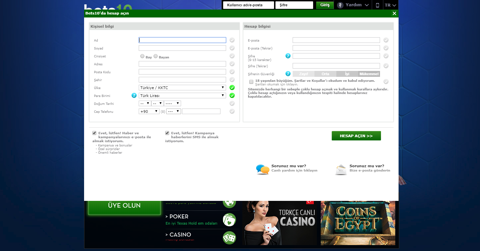Viewport: 480px width, 251px height.
Task: Click the help icon beside Şifre field
Action: (x=288, y=56)
